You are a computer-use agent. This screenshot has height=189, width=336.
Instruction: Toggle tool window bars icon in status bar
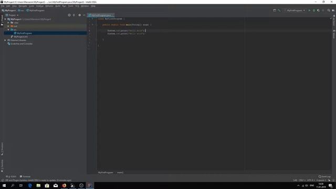[x=3, y=180]
